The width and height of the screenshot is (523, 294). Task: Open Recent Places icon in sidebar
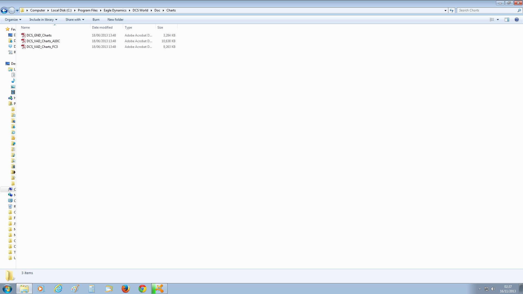(x=10, y=52)
